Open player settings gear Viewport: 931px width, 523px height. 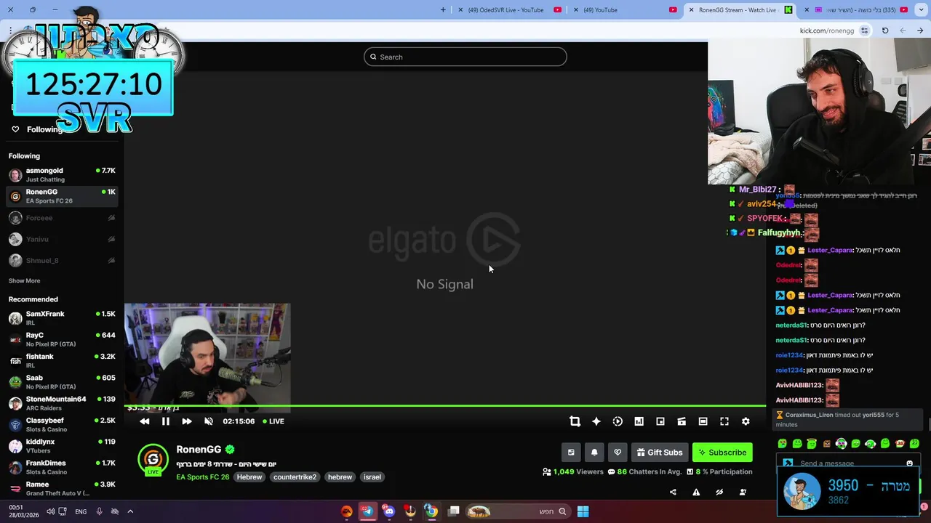click(746, 421)
